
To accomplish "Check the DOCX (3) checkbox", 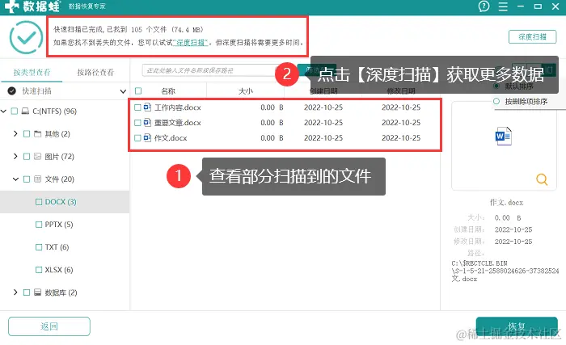I will [39, 202].
